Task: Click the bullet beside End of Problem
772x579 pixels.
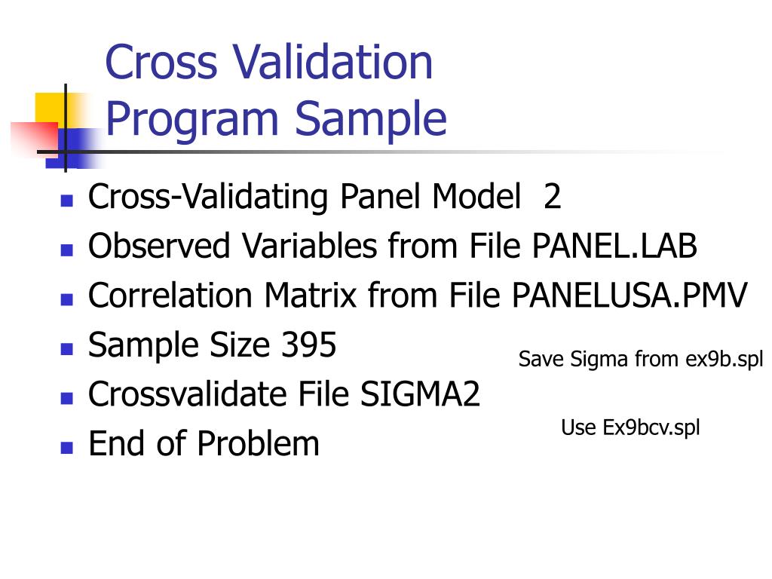Action: pos(66,448)
